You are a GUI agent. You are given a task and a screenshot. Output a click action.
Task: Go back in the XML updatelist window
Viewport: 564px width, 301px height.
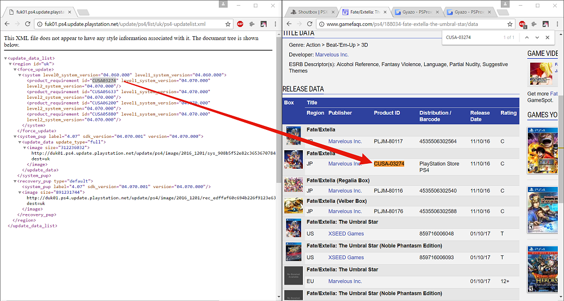tap(7, 24)
